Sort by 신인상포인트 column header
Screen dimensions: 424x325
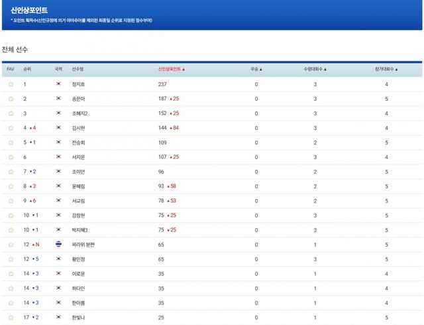point(172,69)
